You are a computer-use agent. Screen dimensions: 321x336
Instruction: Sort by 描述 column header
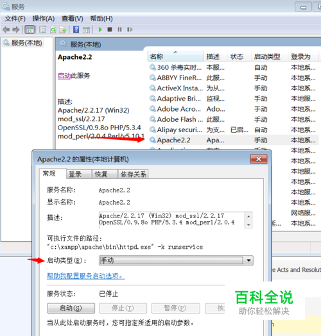(216, 56)
